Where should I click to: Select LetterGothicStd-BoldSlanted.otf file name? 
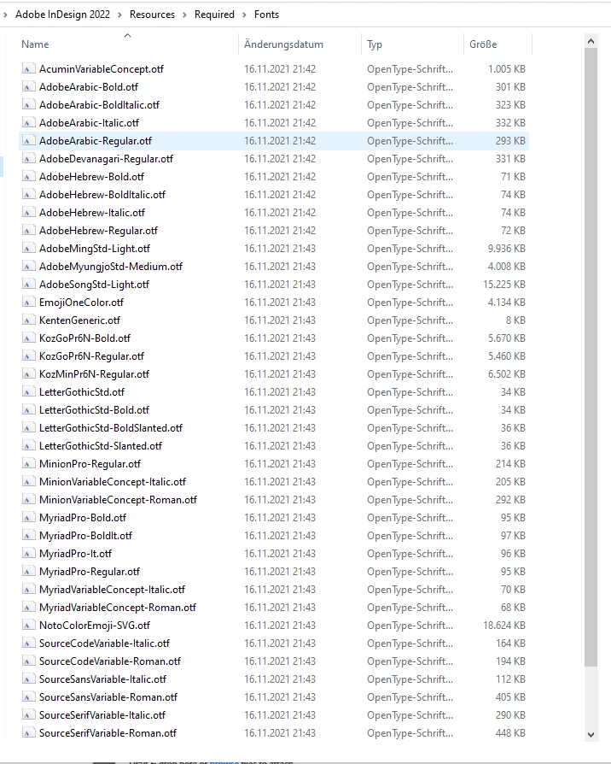(111, 428)
